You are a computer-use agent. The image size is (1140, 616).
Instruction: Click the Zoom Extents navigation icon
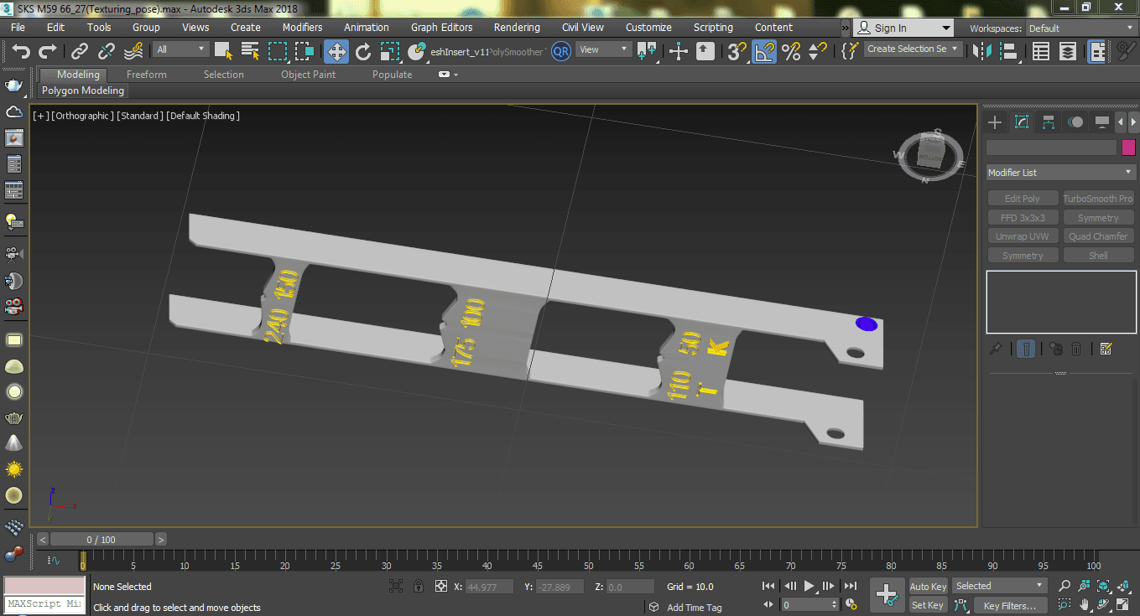[1103, 586]
